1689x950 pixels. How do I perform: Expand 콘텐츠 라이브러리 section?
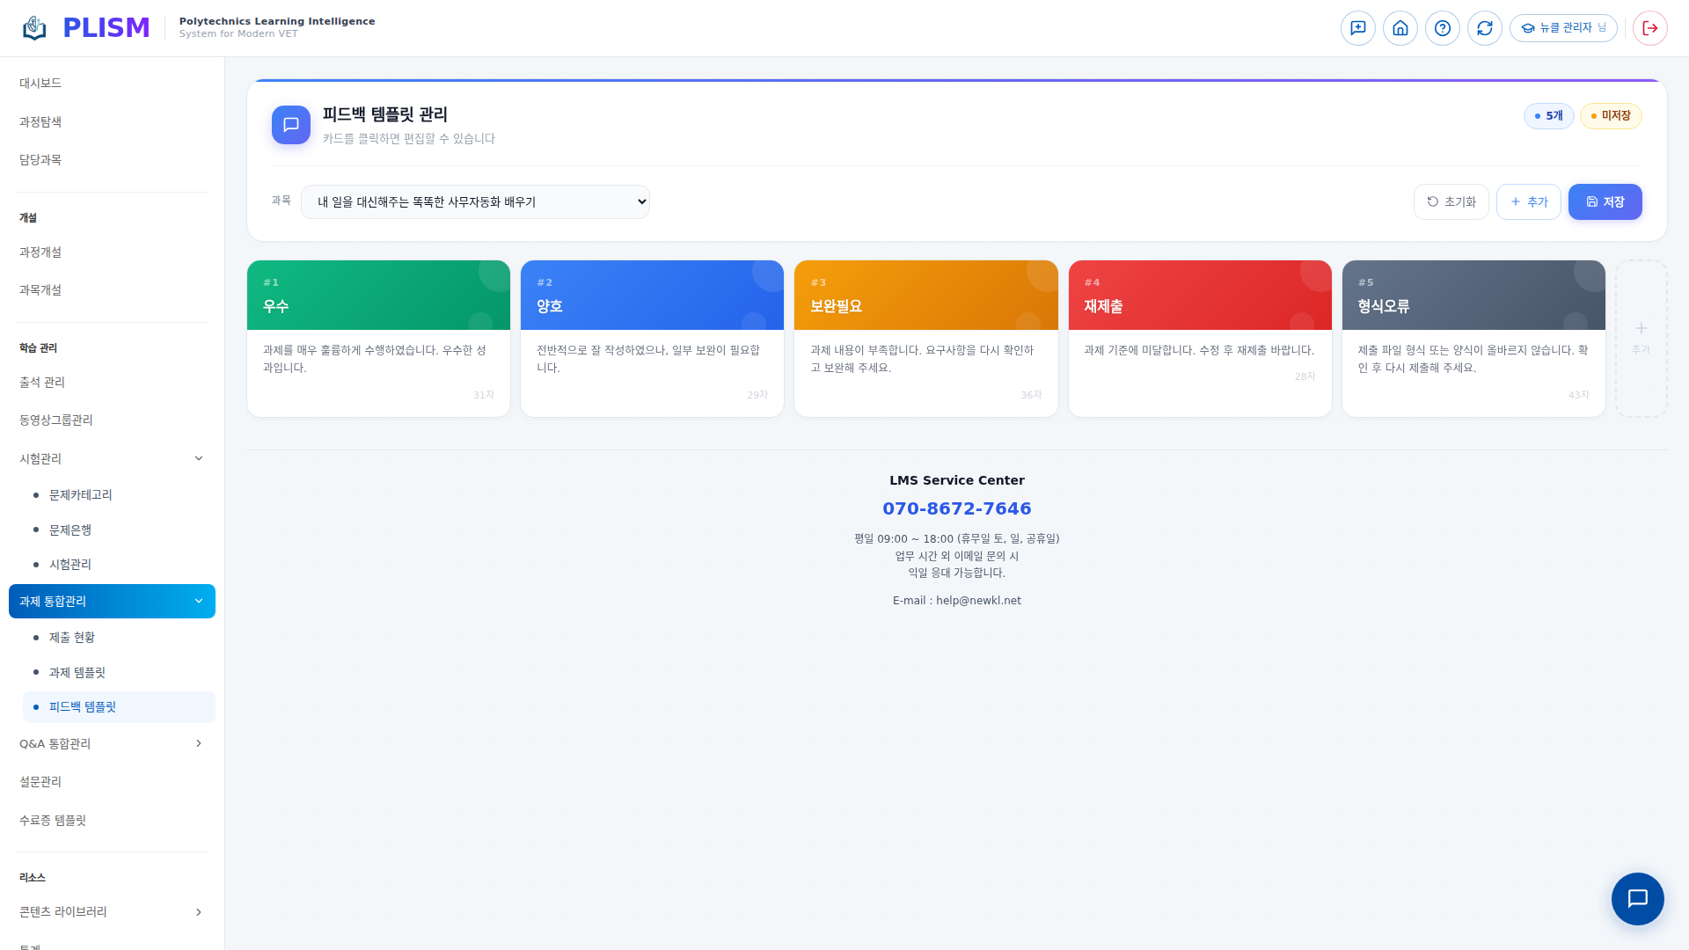tap(199, 912)
